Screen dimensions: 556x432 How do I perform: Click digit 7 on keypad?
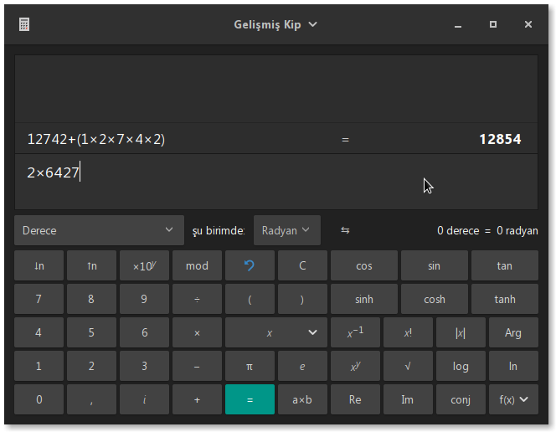(39, 299)
